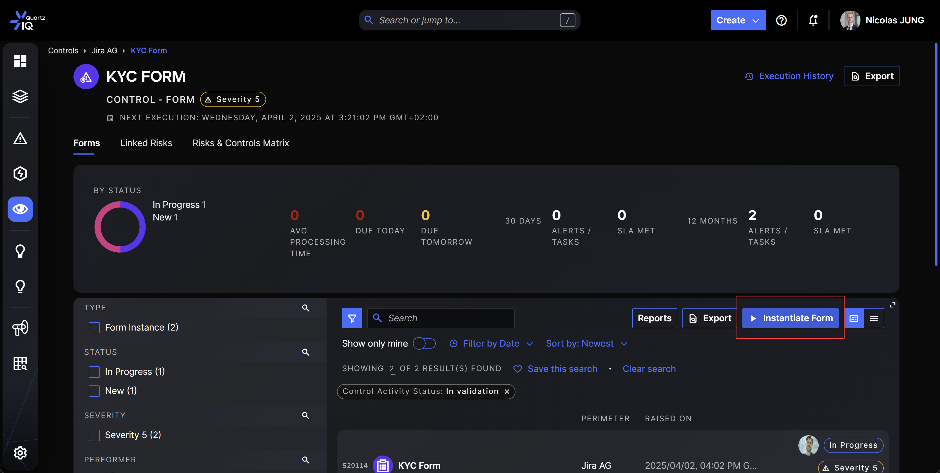Click the layers stack sidebar icon

pyautogui.click(x=20, y=96)
